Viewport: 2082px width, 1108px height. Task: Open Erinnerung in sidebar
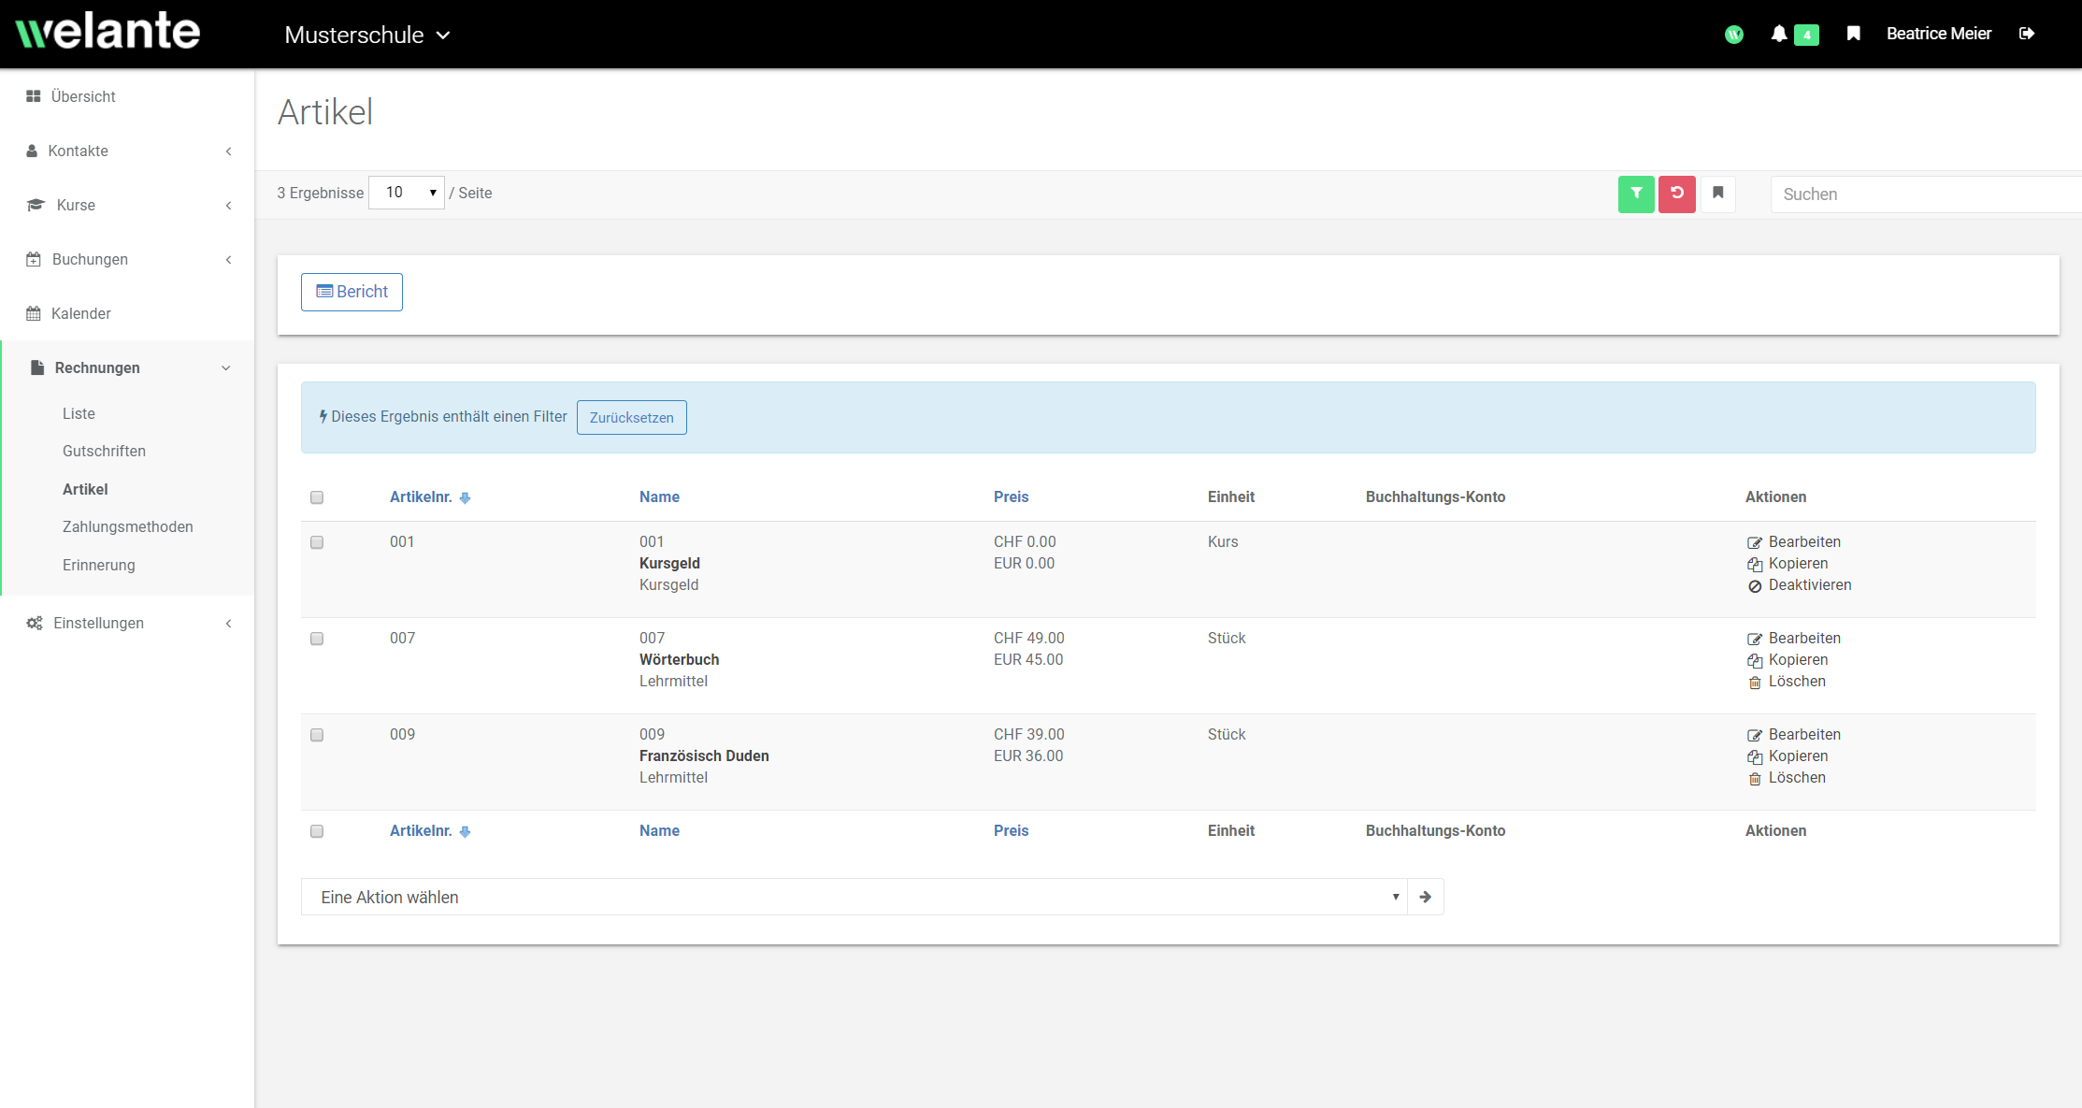point(99,565)
